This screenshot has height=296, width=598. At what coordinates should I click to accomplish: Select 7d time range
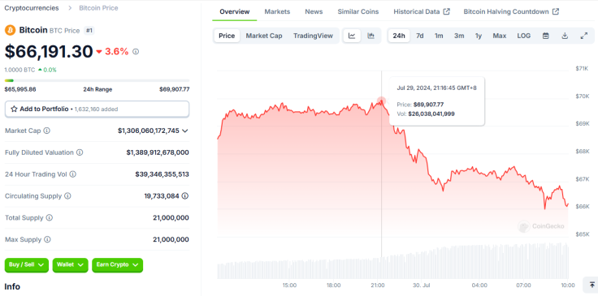click(419, 36)
